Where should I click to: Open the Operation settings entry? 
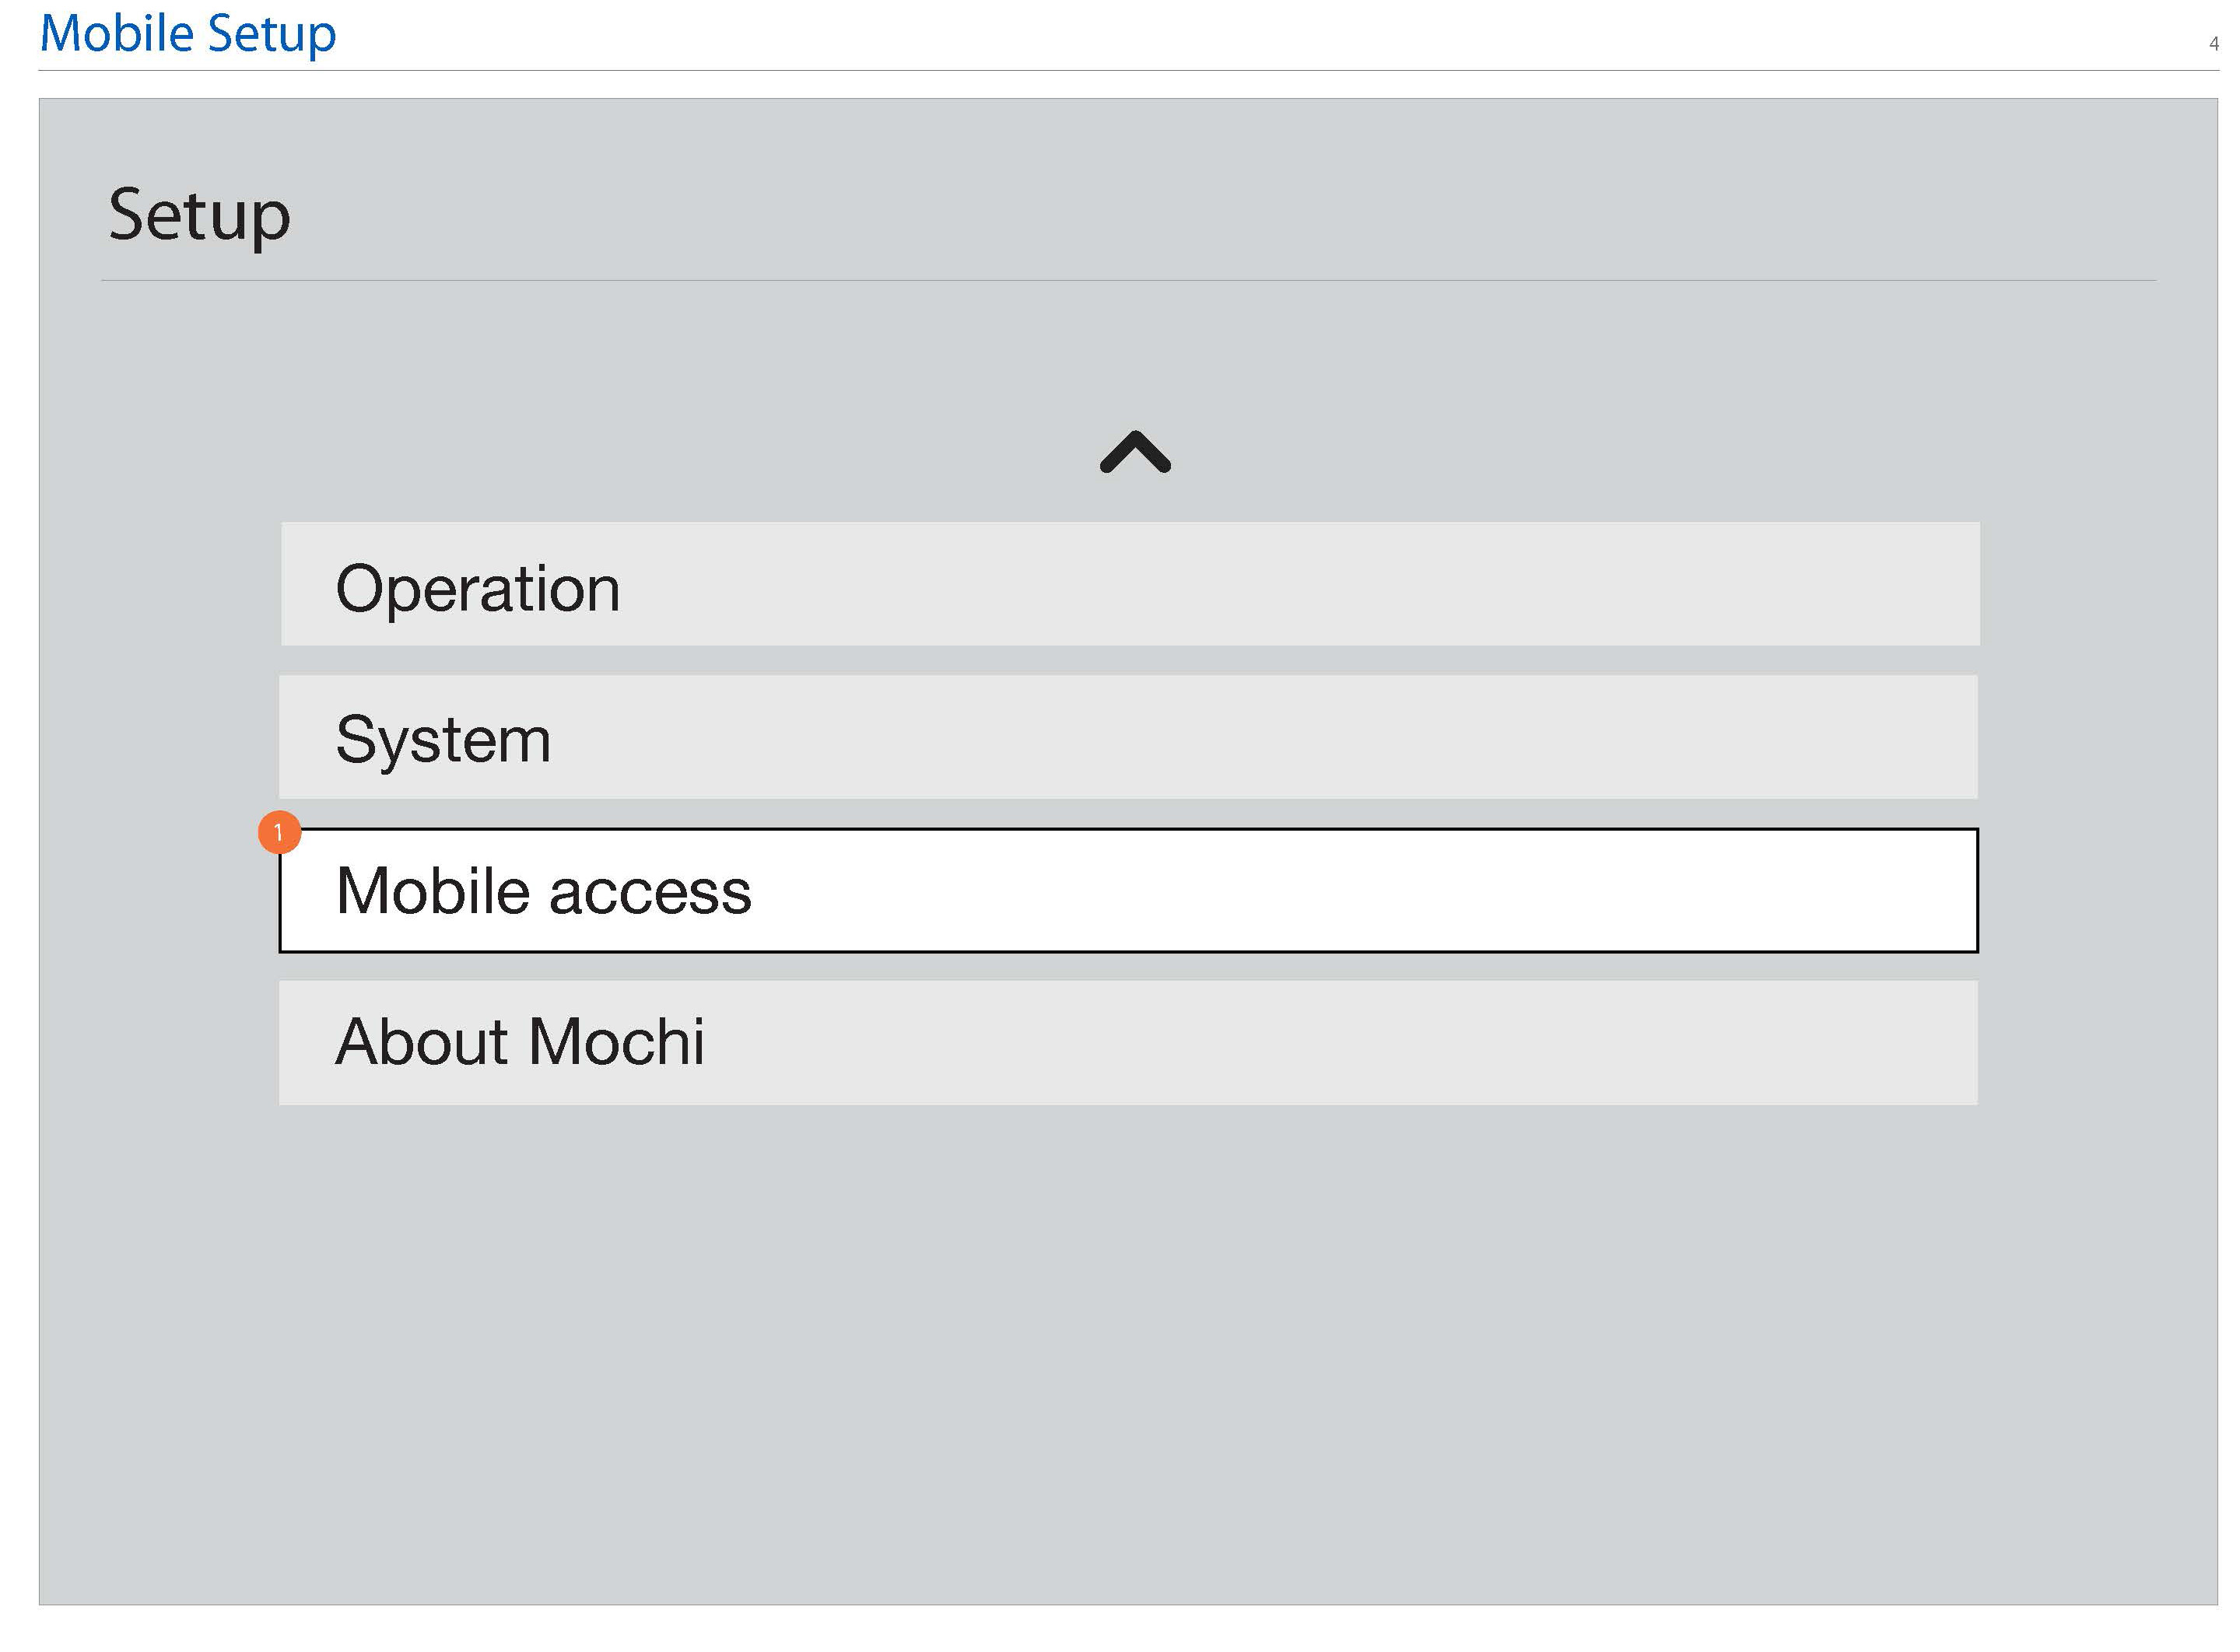pyautogui.click(x=1130, y=584)
